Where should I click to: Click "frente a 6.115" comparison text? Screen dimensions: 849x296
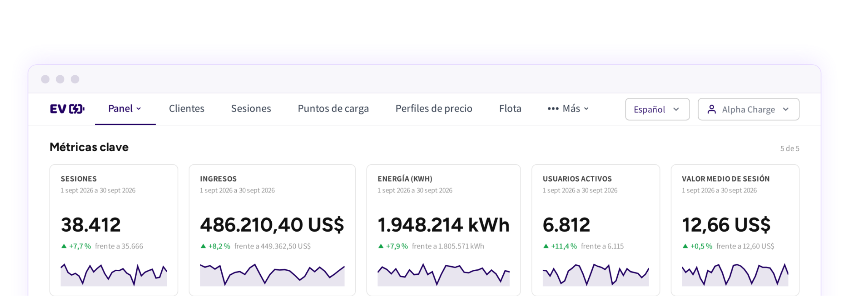(602, 246)
